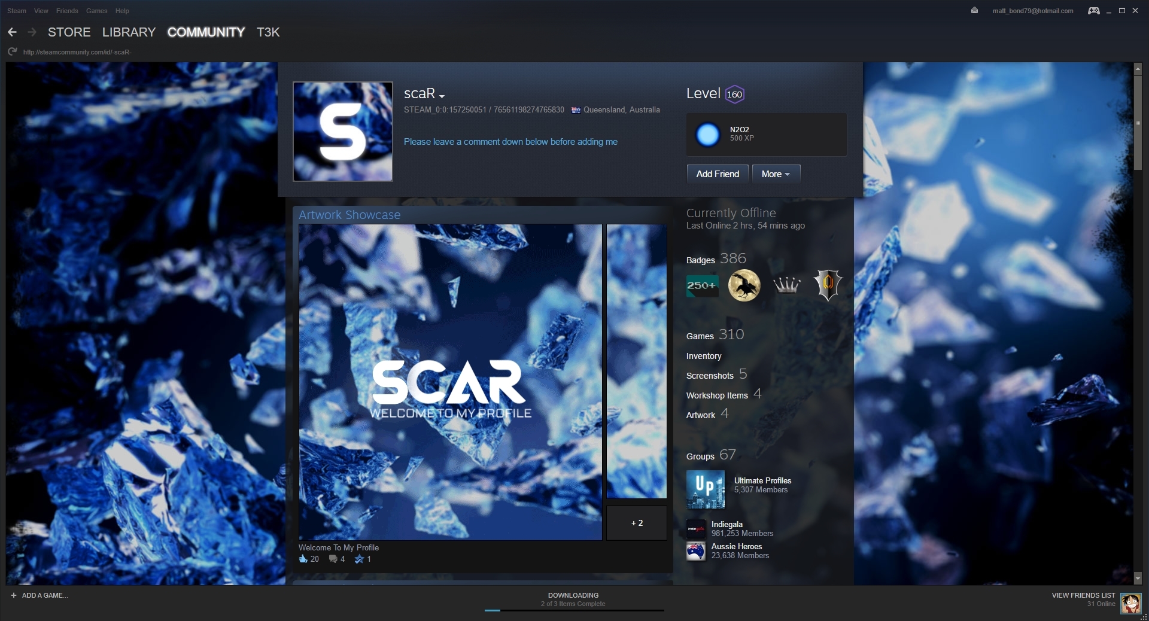Open Big Picture mode controller icon
1149x621 pixels.
pyautogui.click(x=1093, y=11)
